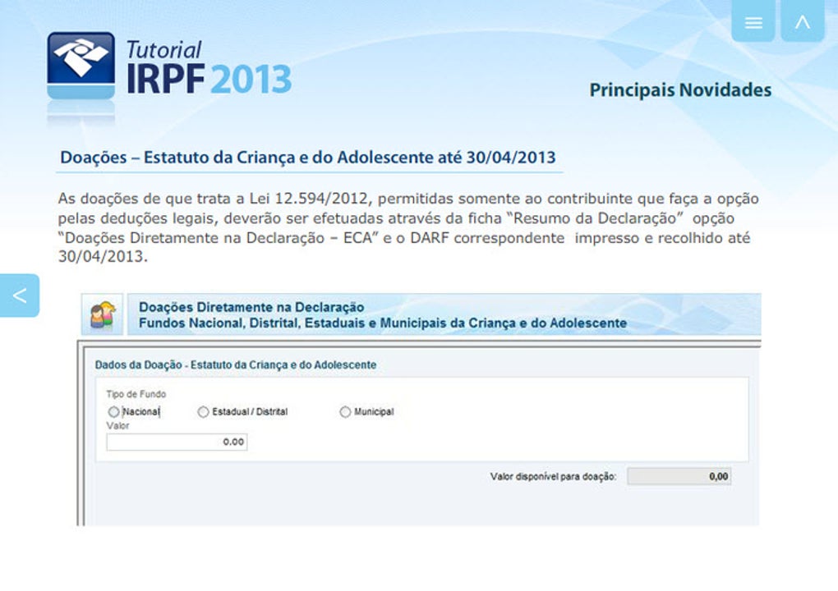This screenshot has width=838, height=591.
Task: Click the children donation icon
Action: click(103, 314)
